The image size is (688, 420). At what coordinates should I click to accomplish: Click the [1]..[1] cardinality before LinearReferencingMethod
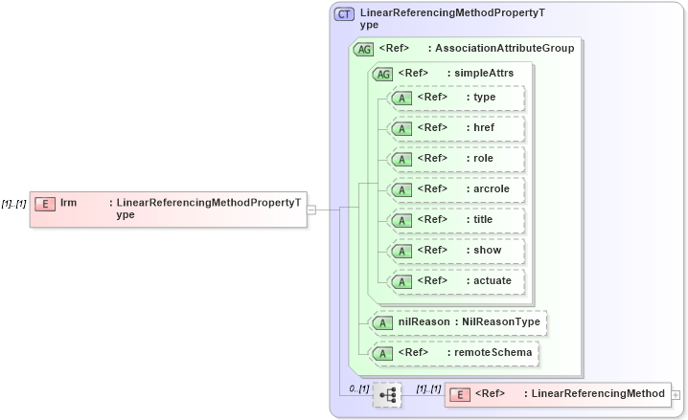click(x=428, y=388)
